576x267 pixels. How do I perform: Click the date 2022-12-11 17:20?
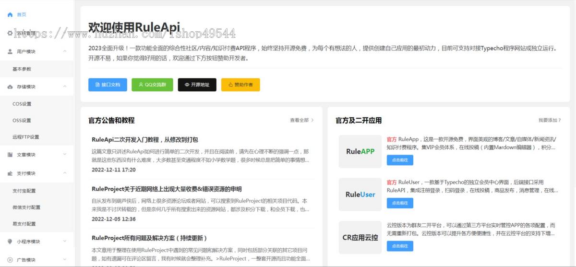point(114,170)
